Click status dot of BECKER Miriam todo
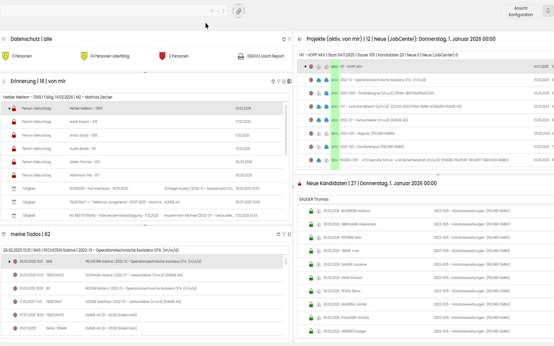The height and width of the screenshot is (346, 554). pyautogui.click(x=15, y=288)
